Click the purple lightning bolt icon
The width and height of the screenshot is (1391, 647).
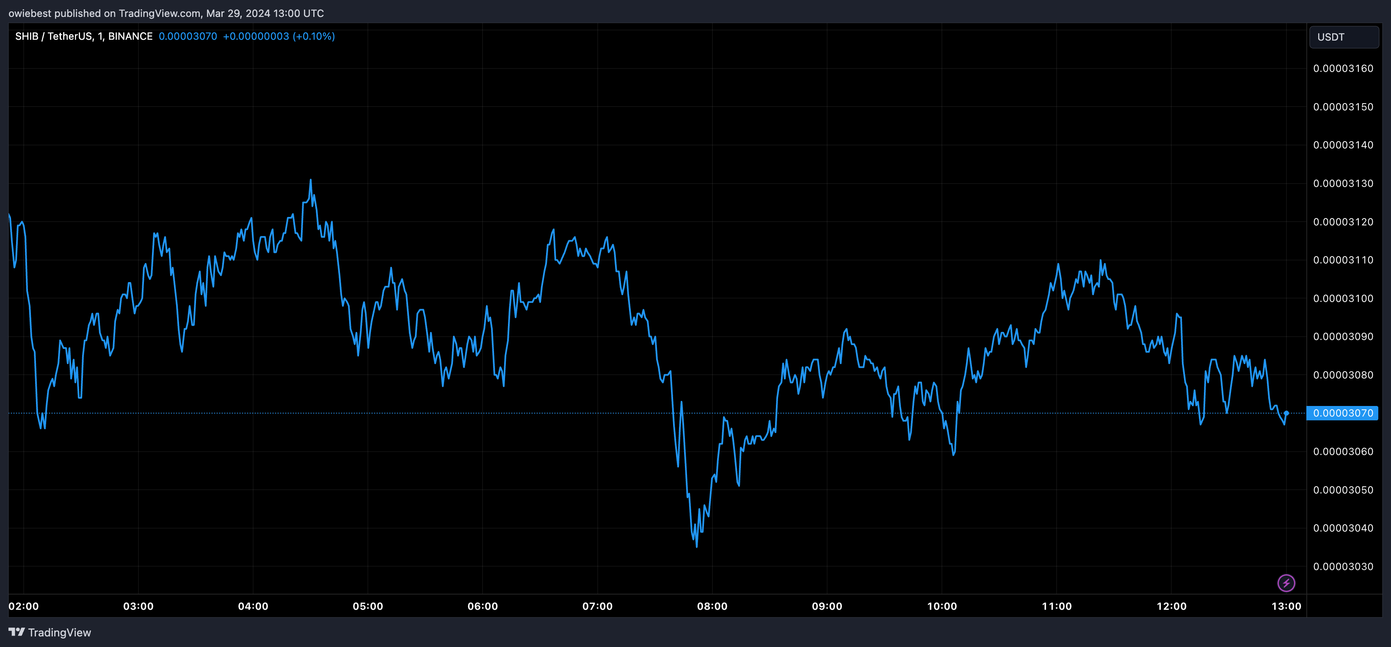tap(1286, 583)
